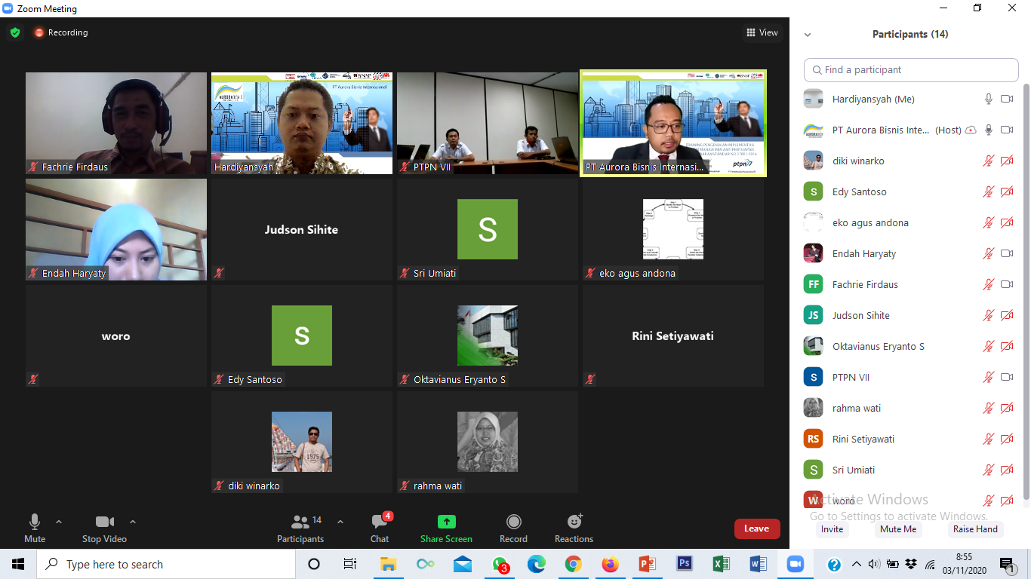
Task: Click the green Share Screen icon
Action: coord(447,522)
